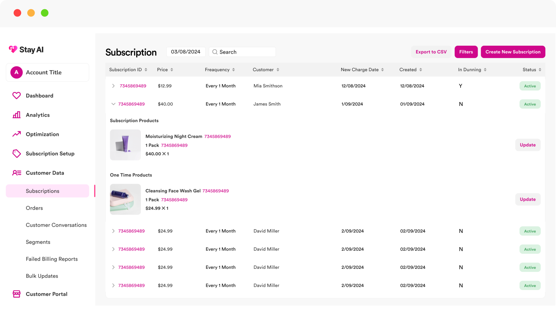
Task: Sort by Price column arrows
Action: click(172, 70)
